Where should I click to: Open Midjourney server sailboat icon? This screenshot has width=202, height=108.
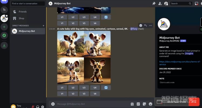4,18
